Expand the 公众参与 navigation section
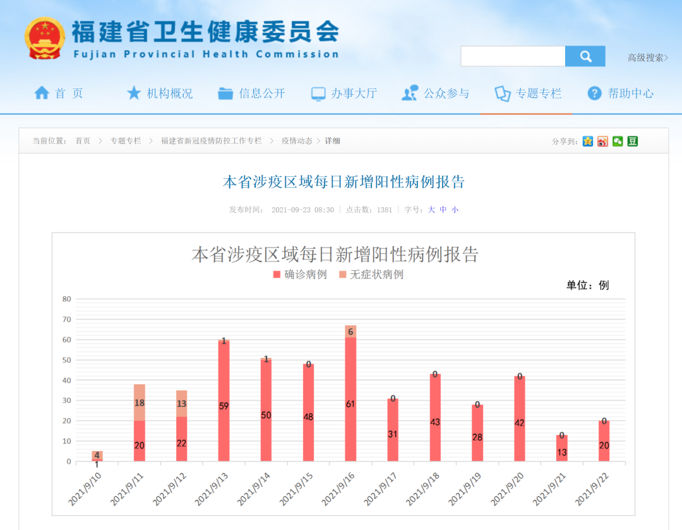This screenshot has width=682, height=530. click(446, 92)
